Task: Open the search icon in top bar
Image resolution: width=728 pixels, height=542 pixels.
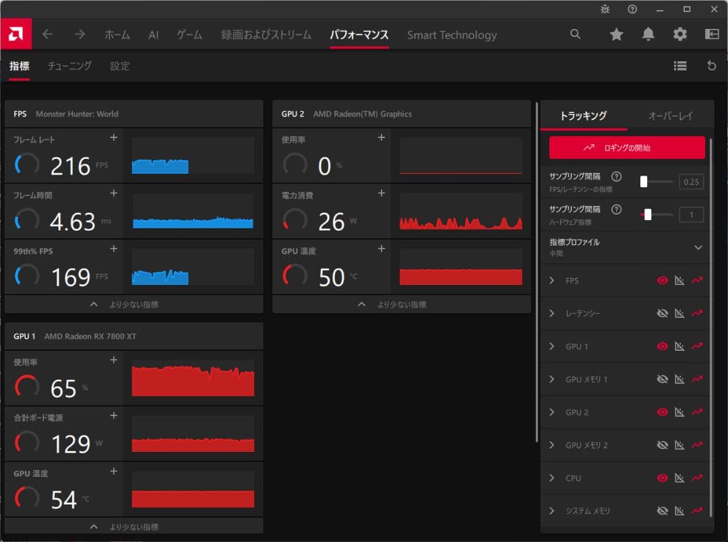Action: [575, 34]
